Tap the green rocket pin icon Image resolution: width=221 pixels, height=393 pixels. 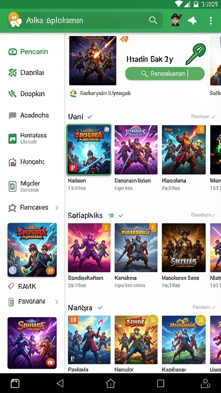(x=196, y=54)
